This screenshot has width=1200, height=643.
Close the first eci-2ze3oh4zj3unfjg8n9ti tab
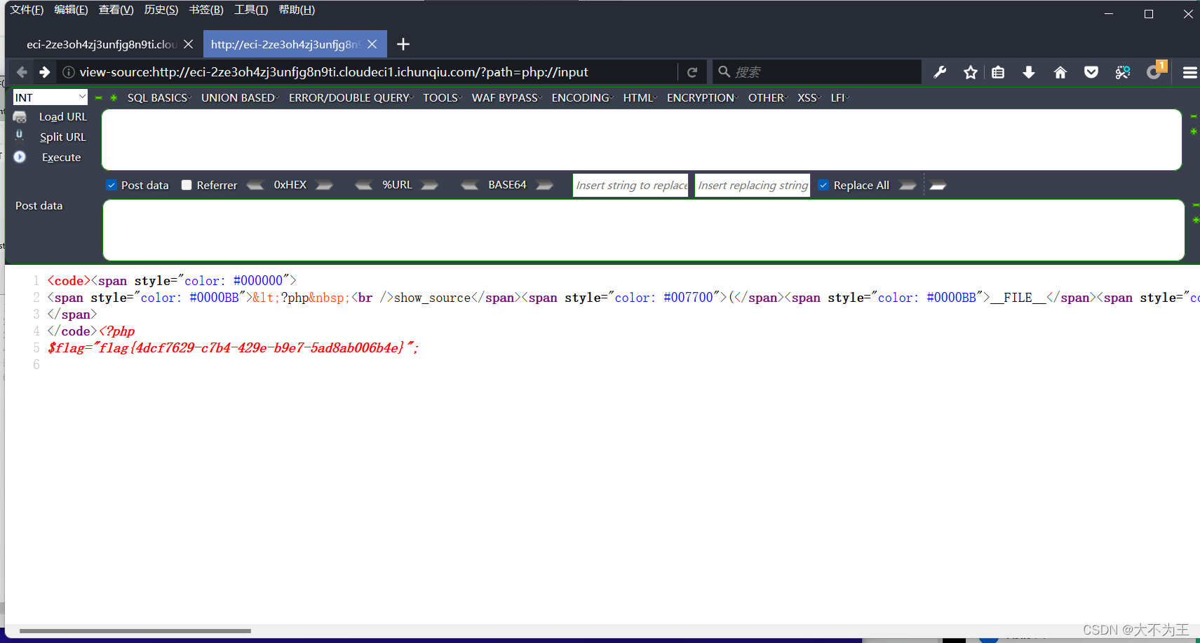[188, 44]
